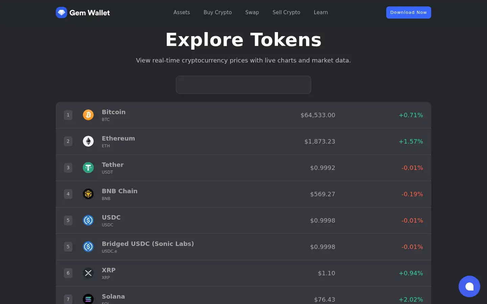This screenshot has height=304, width=487.
Task: Open the BNB Chain token name
Action: [x=120, y=191]
